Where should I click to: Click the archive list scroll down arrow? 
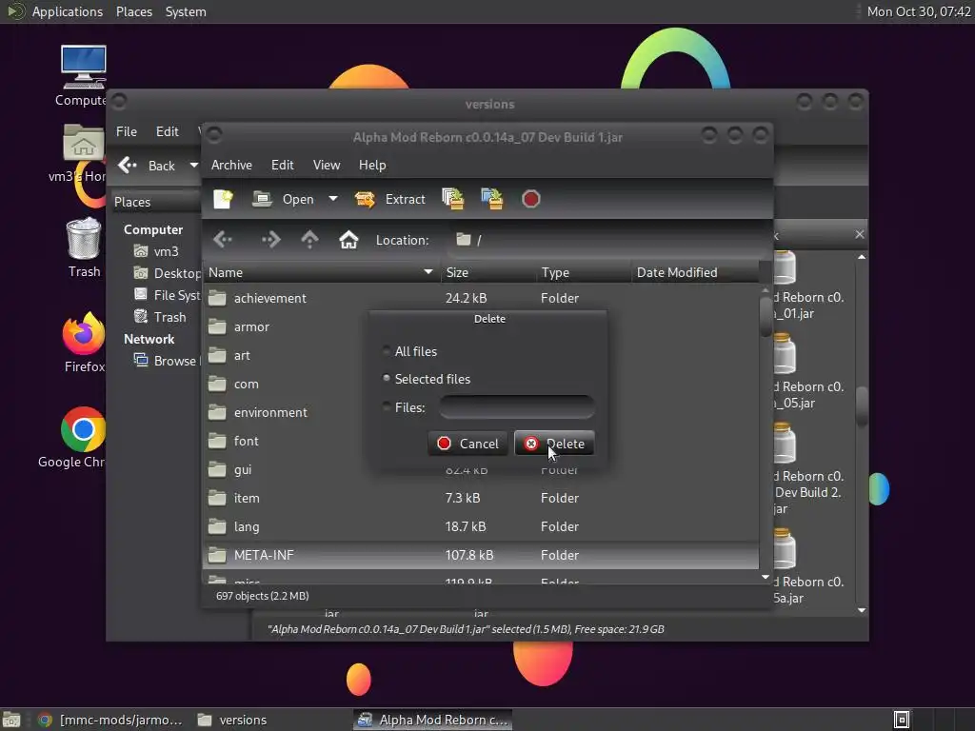click(766, 578)
